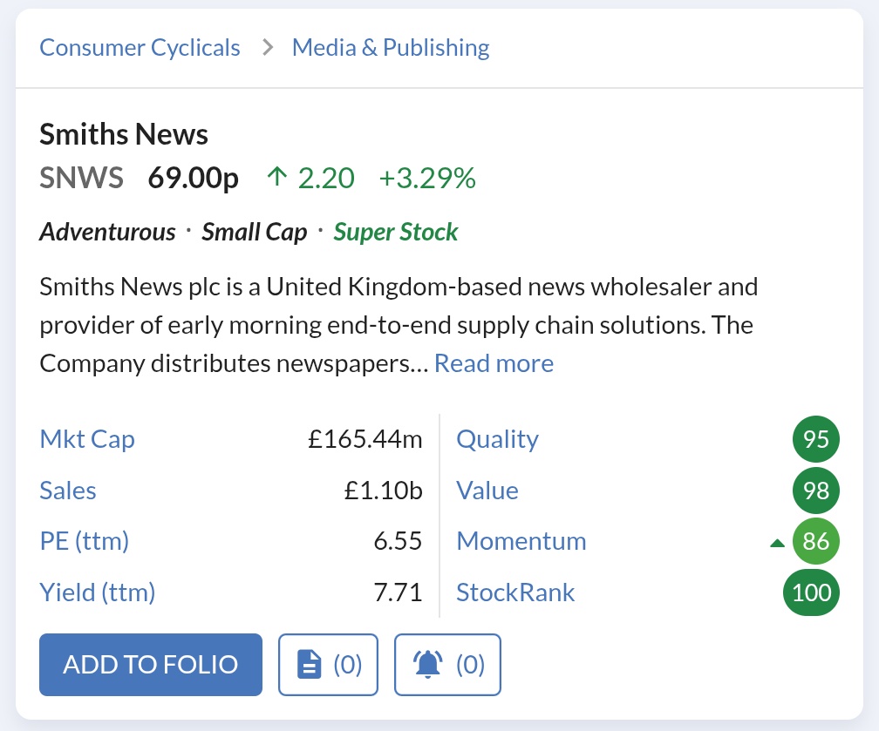Click the Super Stock classification label

click(396, 232)
